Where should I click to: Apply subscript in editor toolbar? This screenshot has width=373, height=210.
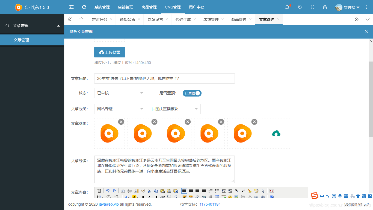tap(237, 191)
